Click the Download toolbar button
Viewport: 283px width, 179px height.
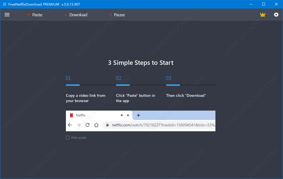76,15
